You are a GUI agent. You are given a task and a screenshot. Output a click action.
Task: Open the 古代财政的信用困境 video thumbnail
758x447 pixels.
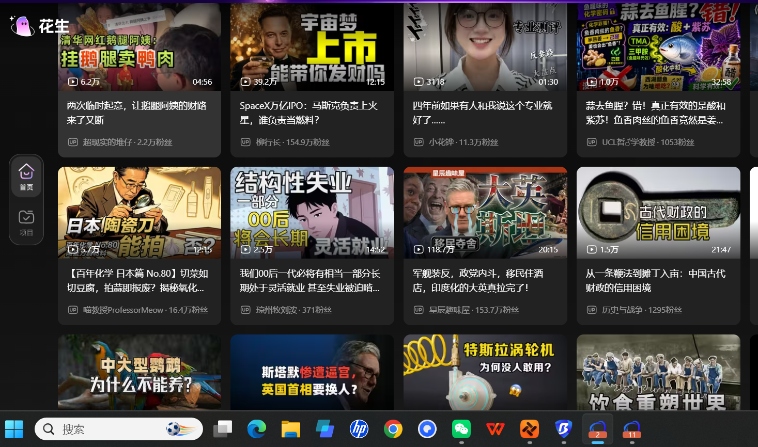click(658, 213)
